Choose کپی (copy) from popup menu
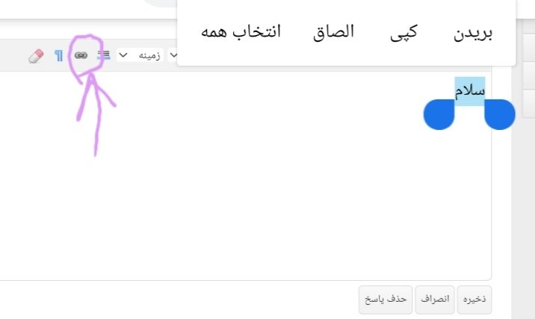This screenshot has width=535, height=319. [x=404, y=33]
